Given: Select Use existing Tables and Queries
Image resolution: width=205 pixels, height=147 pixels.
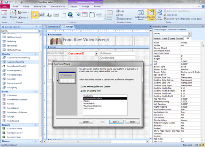Looking at the screenshot, I should [82, 87].
